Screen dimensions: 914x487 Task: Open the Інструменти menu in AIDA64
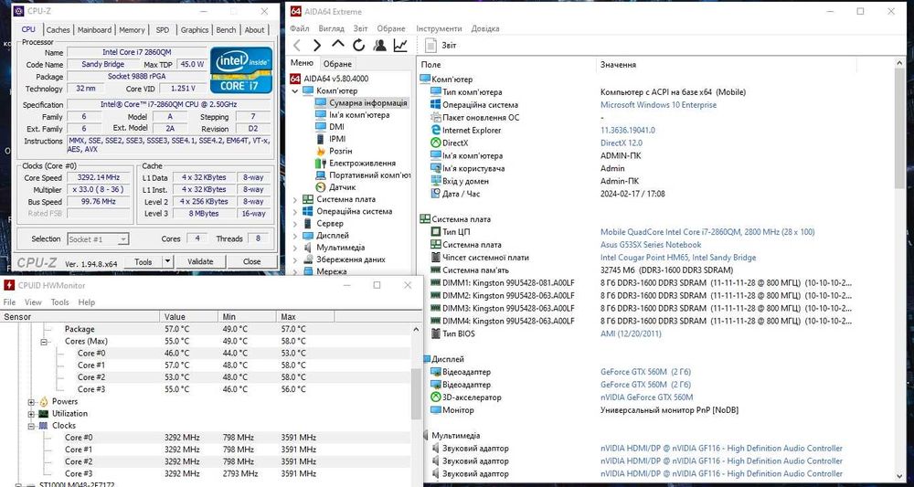pos(439,29)
